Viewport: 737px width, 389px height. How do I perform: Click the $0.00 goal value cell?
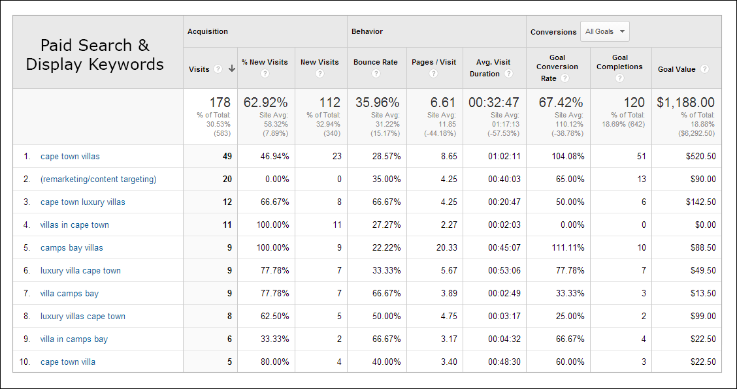click(x=706, y=225)
